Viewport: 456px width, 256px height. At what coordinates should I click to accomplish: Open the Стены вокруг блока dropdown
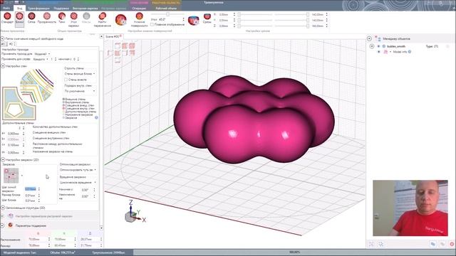[x=80, y=74]
